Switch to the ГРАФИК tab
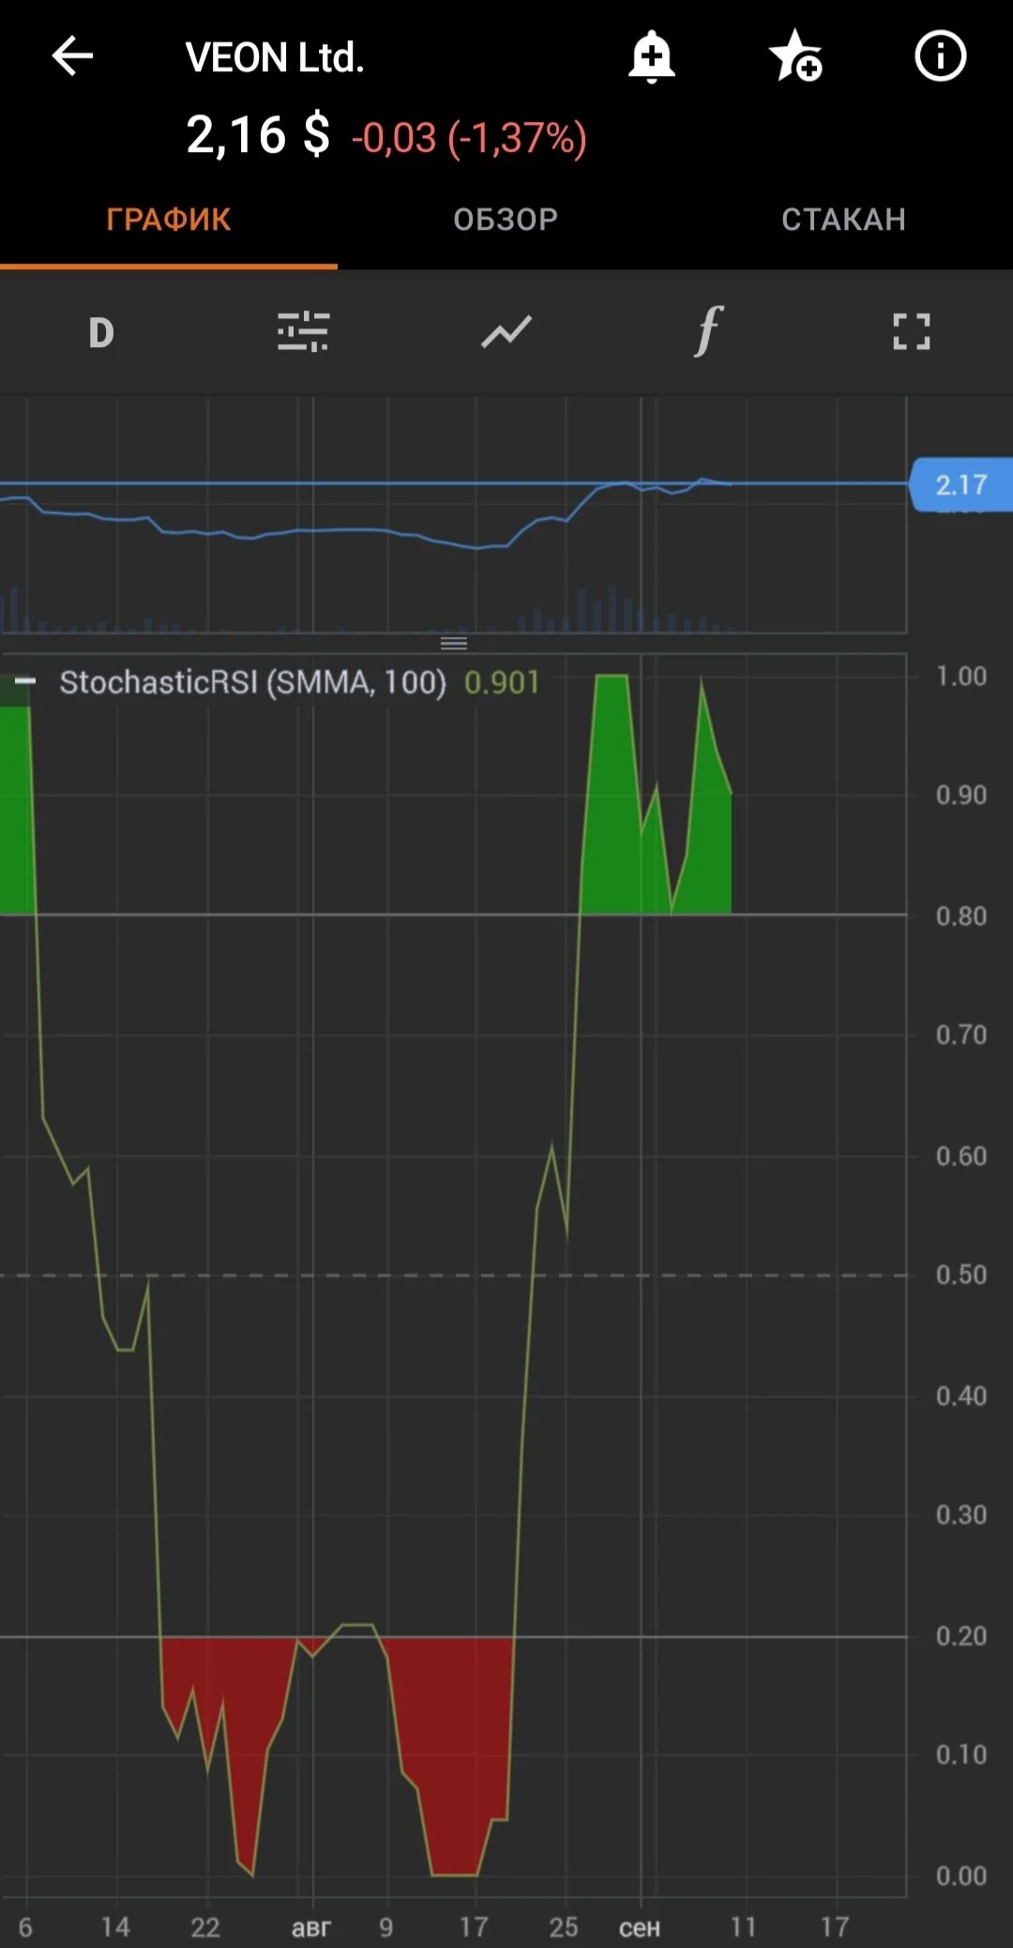 tap(169, 220)
